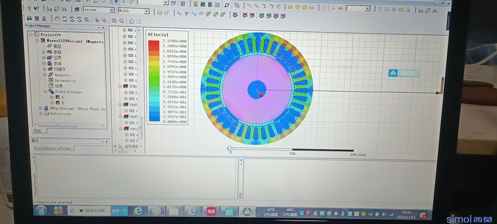
Task: Click the last eye show-in-all-views icon
Action: (x=283, y=16)
